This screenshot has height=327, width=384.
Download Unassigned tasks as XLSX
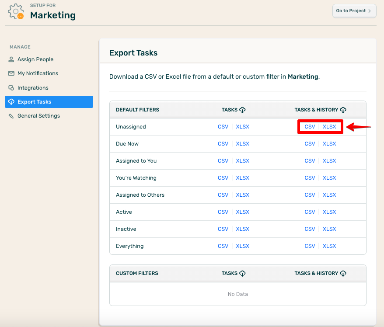(242, 127)
